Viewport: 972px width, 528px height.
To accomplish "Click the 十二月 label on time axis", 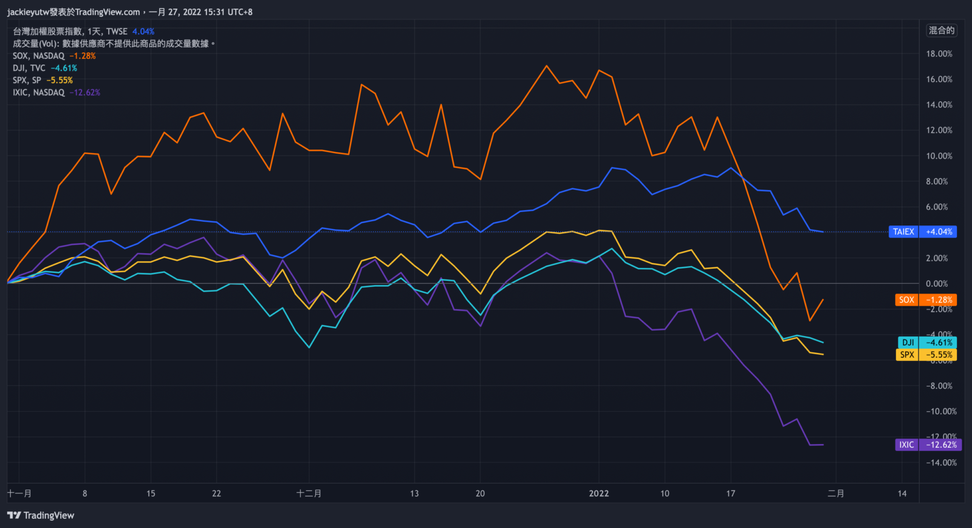I will click(309, 493).
